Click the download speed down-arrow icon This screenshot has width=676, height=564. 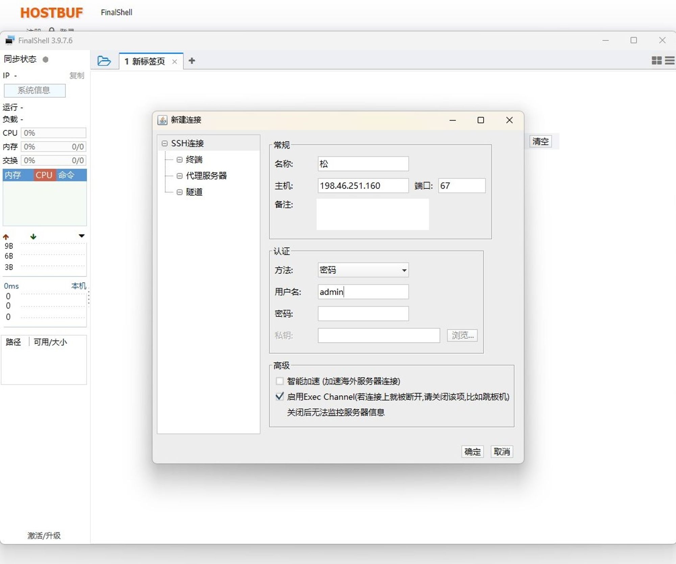click(x=33, y=236)
